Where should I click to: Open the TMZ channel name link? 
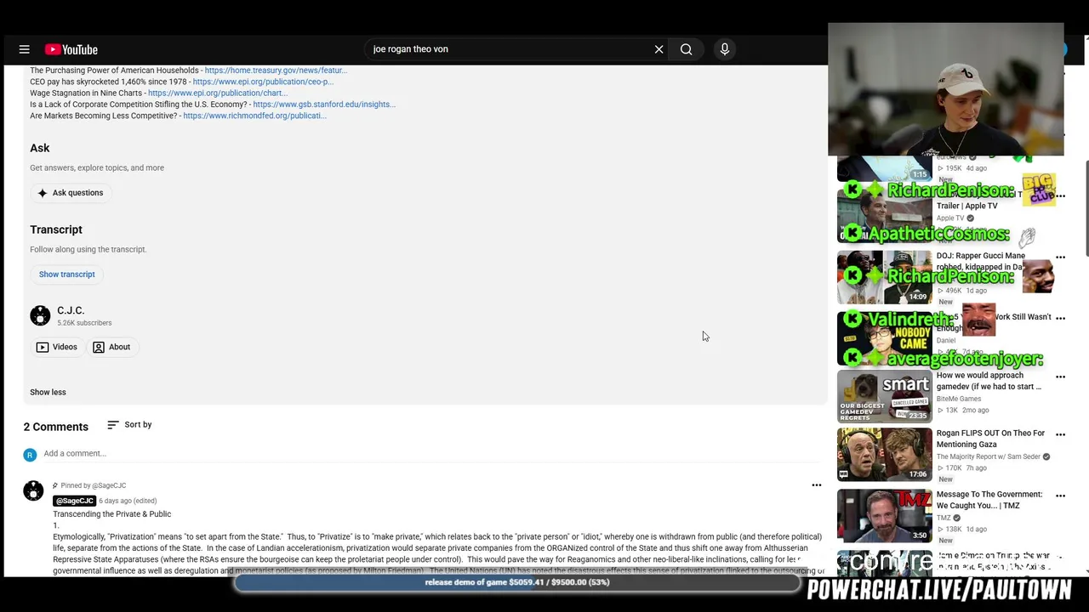tap(944, 518)
